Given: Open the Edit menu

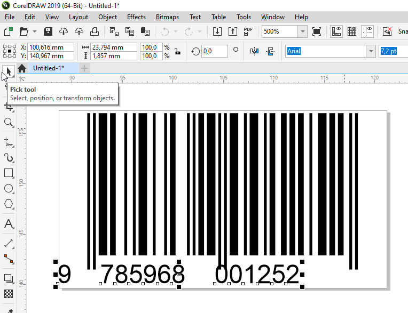Looking at the screenshot, I should (30, 17).
